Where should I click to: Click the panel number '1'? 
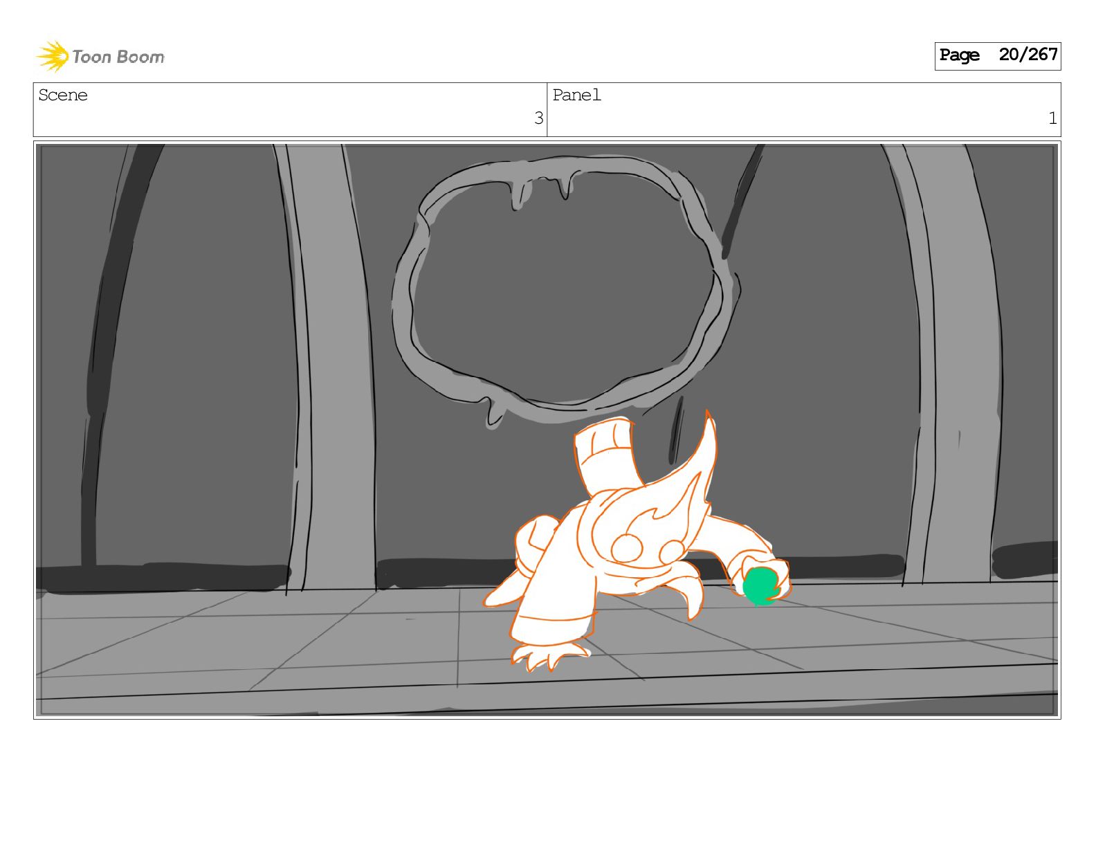[1052, 118]
